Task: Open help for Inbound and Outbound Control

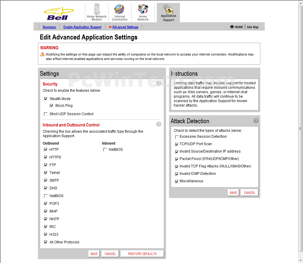Action: [159, 124]
